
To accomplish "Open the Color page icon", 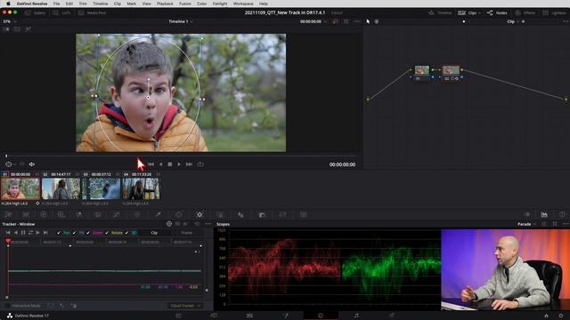I will click(x=321, y=316).
